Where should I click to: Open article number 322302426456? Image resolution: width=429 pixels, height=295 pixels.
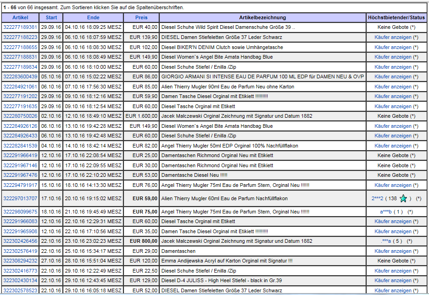pyautogui.click(x=20, y=241)
